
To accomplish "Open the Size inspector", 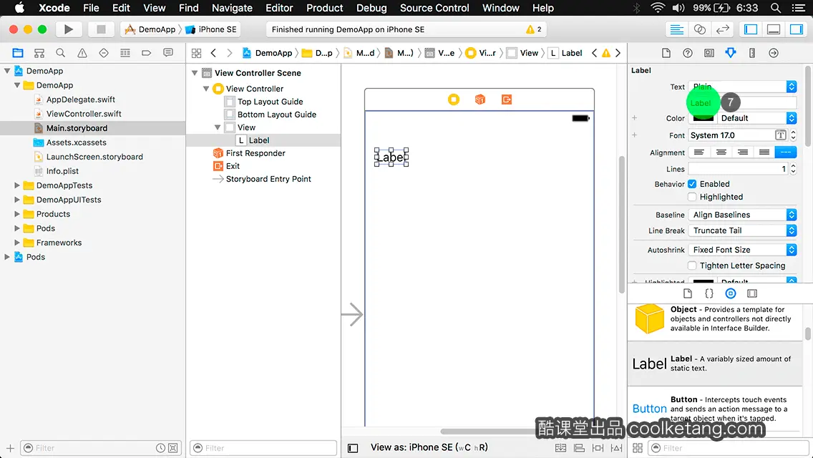I will (752, 53).
